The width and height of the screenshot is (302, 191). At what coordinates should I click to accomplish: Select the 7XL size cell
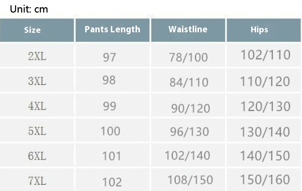pos(37,180)
